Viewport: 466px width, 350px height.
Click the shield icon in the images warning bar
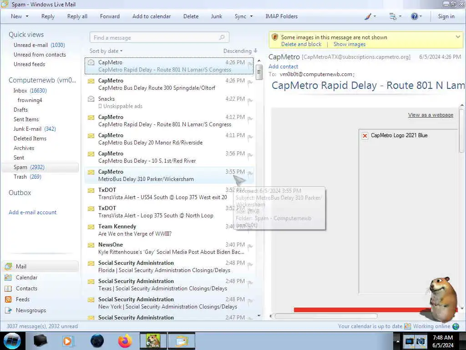click(x=275, y=37)
